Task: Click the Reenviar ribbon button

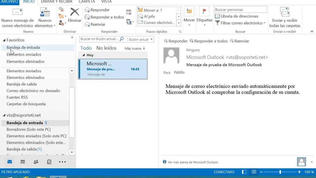Action: click(x=95, y=24)
